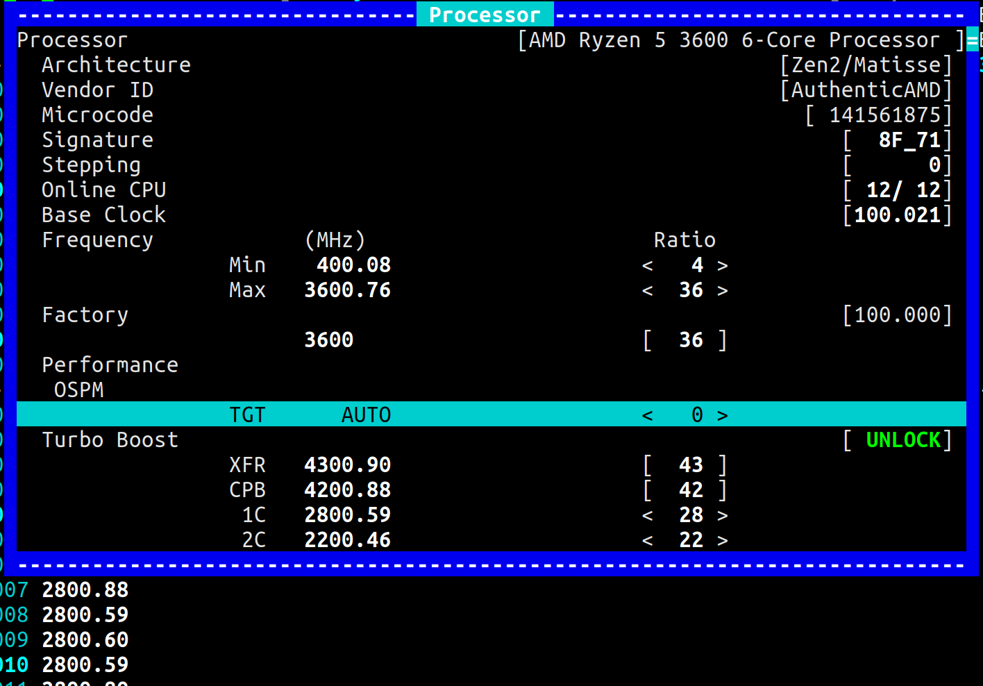Select the highlighted TGT AUTO row

click(491, 415)
